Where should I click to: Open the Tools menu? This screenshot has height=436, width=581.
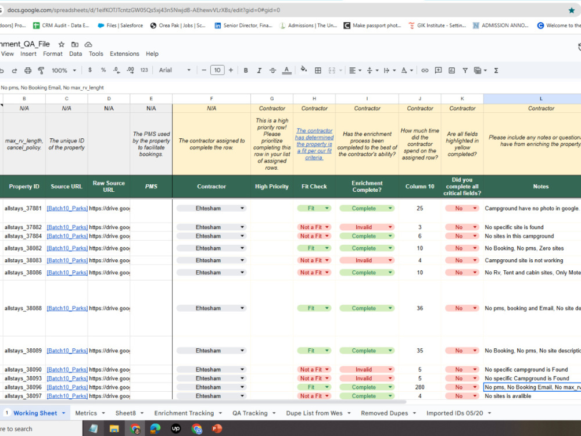[96, 53]
